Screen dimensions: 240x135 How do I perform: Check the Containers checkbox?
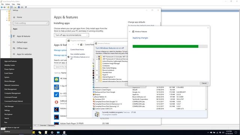tap(99, 66)
